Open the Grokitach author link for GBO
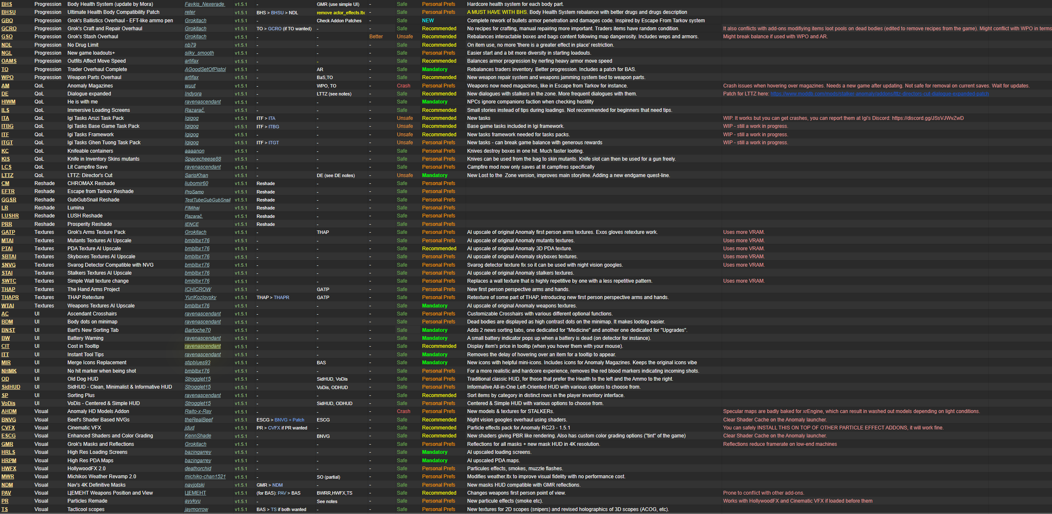Viewport: 1052px width, 514px height. point(195,21)
